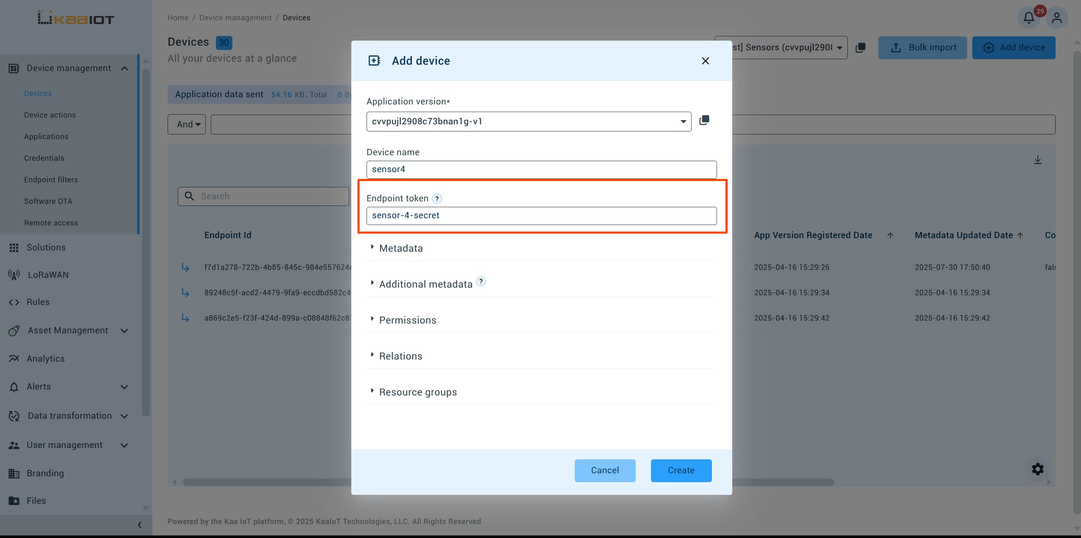This screenshot has height=538, width=1081.
Task: Click the Rules code icon
Action: (x=14, y=302)
